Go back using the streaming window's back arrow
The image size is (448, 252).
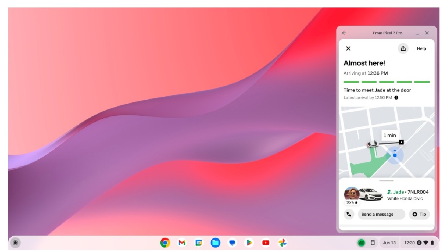(x=343, y=33)
